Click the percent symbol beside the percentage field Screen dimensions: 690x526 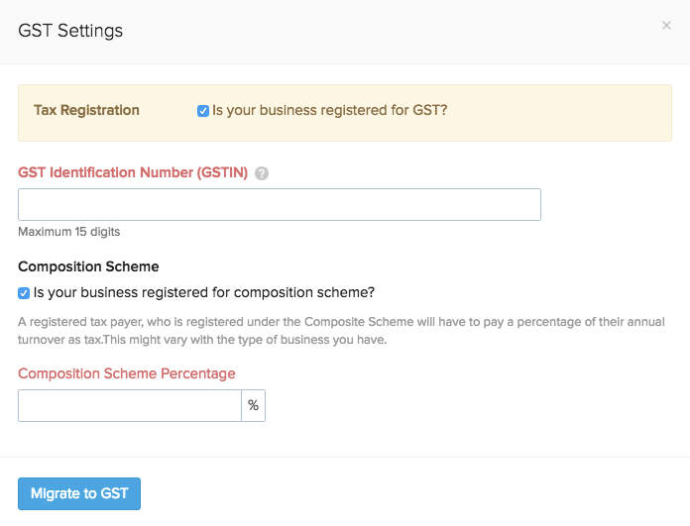coord(254,405)
